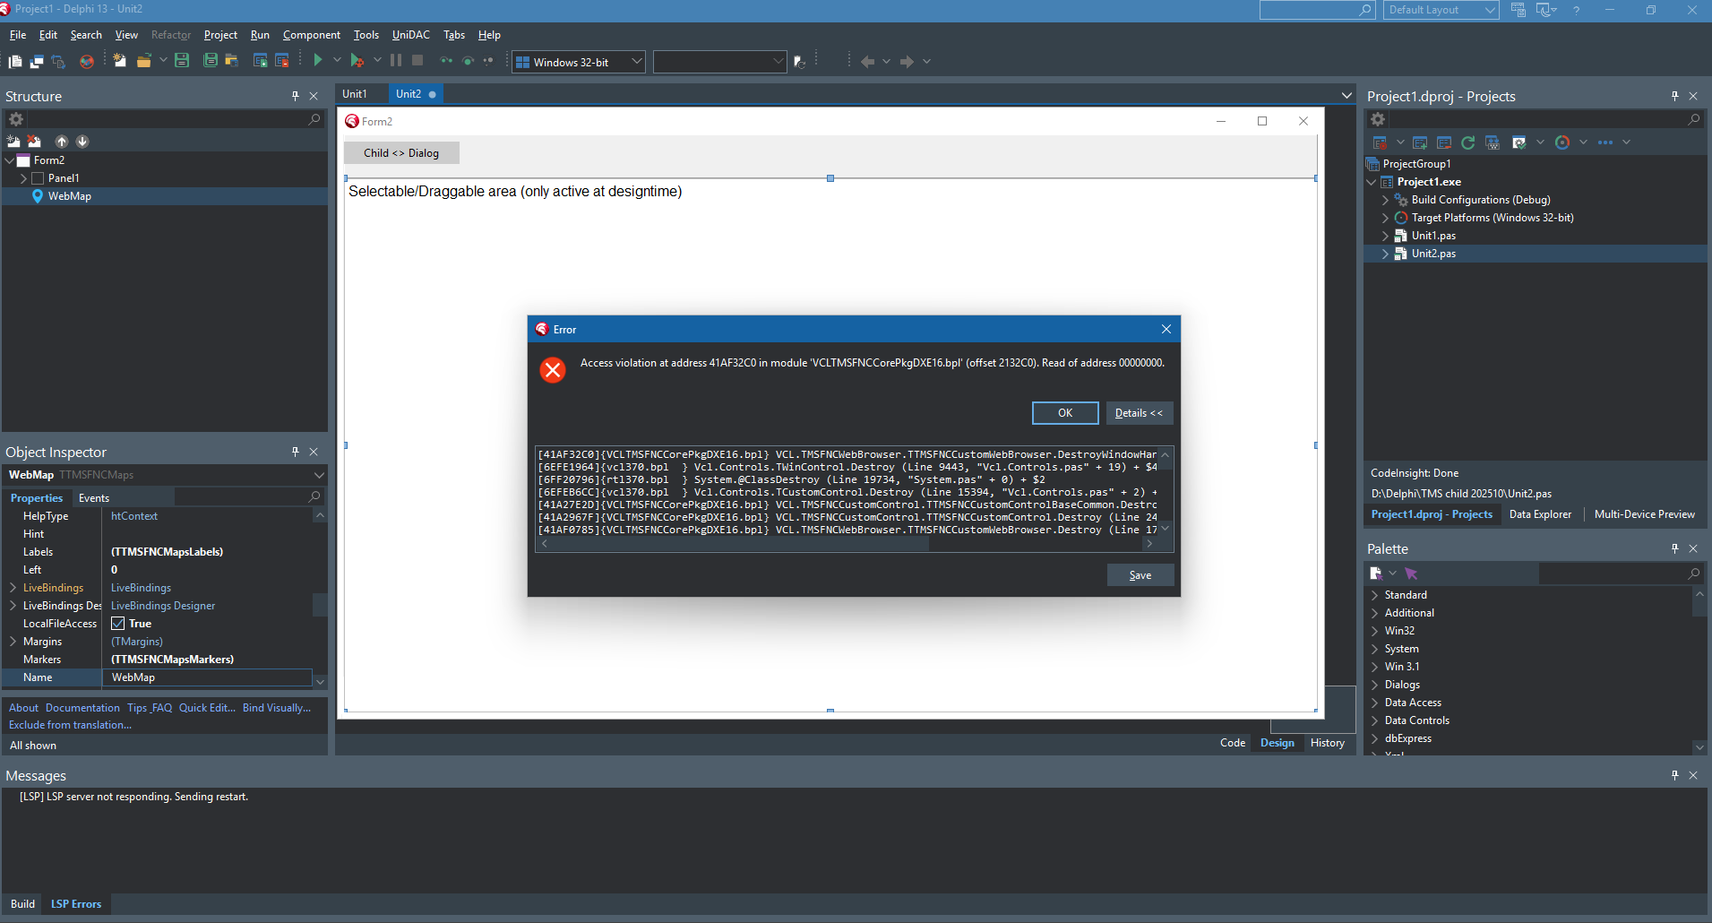Click the Save button in Error dialog

(1140, 575)
